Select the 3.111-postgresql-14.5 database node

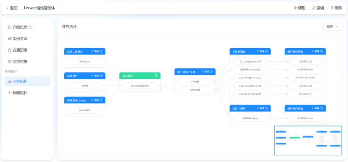click(250, 61)
